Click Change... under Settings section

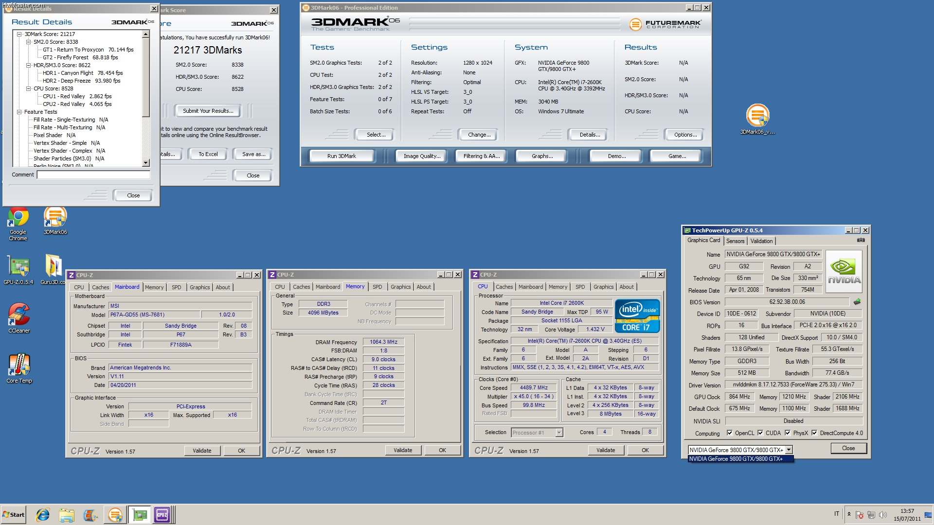coord(479,135)
